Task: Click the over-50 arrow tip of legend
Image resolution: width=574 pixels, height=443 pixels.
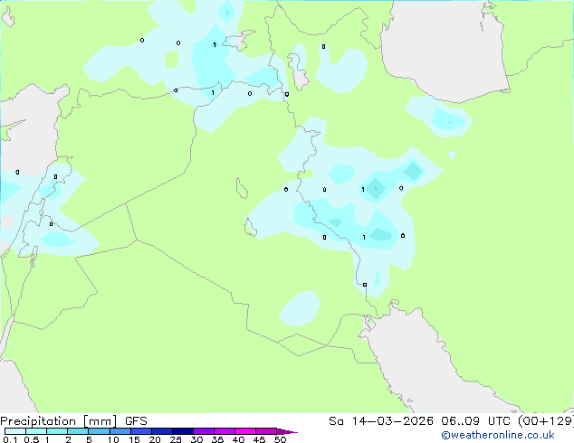Action: [287, 432]
